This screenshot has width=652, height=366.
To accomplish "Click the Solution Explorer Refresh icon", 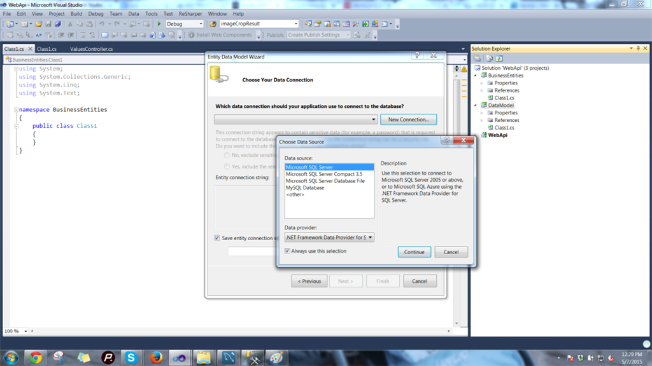I will pos(499,58).
